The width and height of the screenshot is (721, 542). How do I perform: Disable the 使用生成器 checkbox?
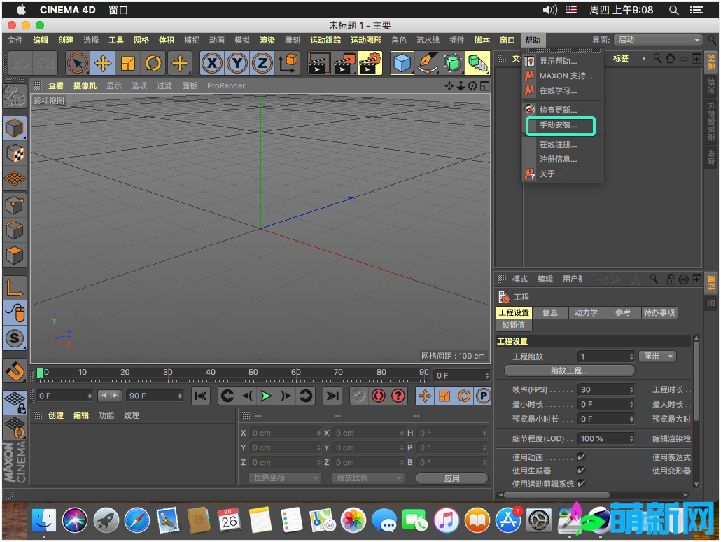[x=582, y=470]
